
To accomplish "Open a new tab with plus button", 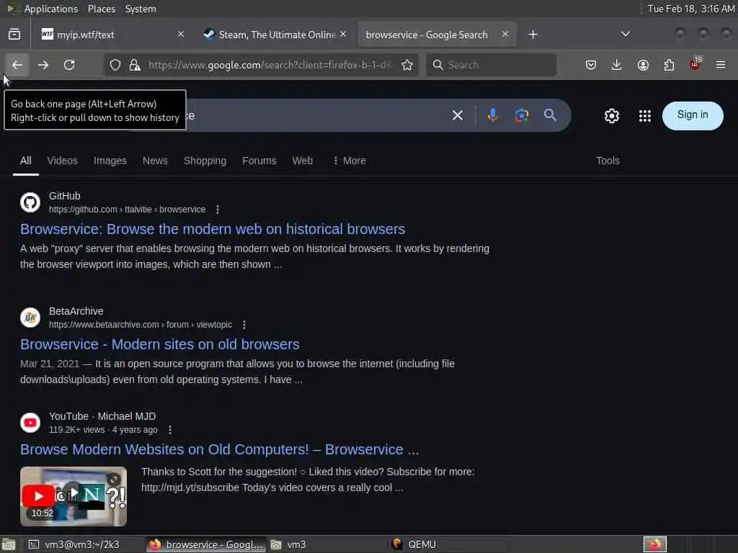I will [x=533, y=35].
